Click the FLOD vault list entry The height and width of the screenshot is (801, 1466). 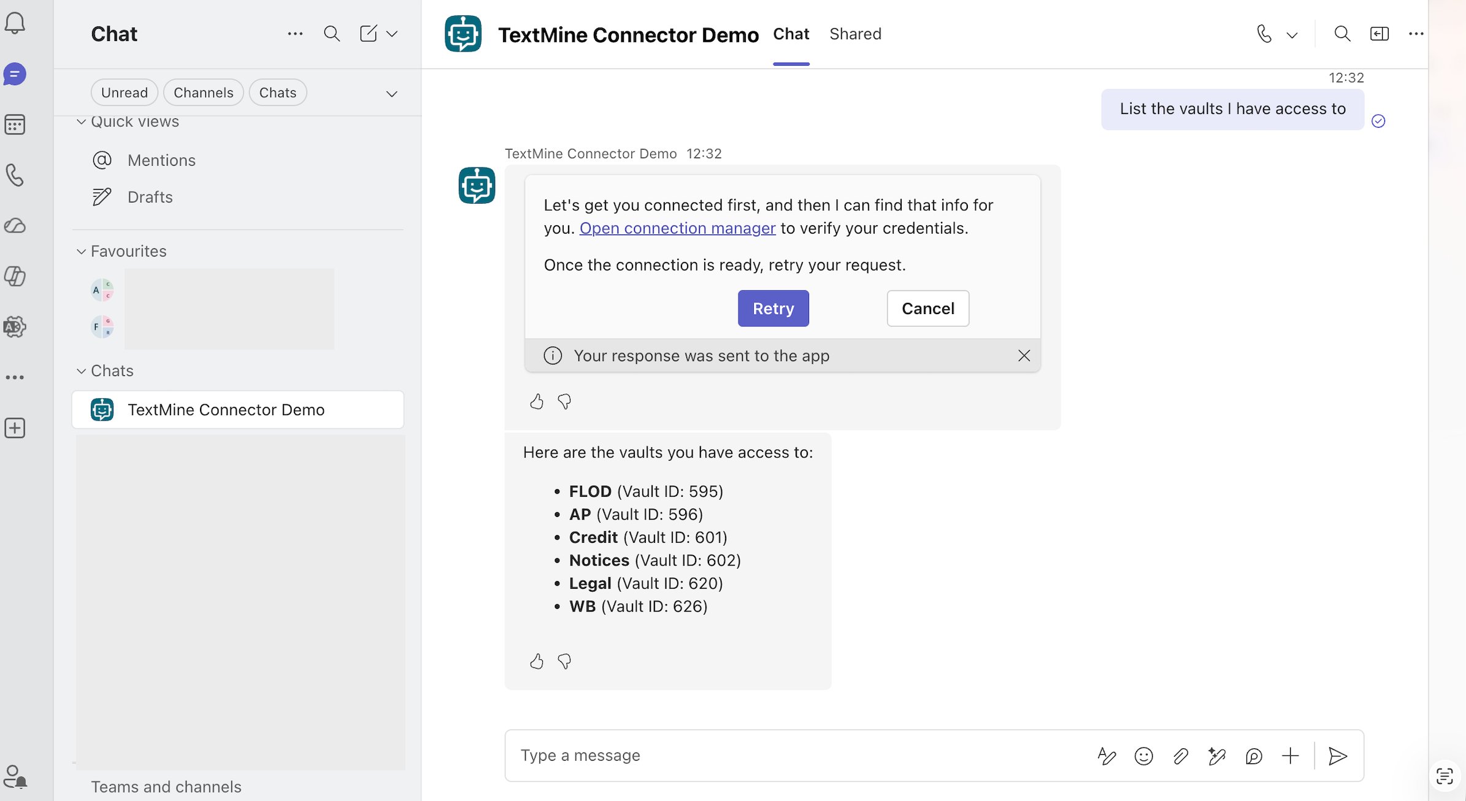pos(646,491)
